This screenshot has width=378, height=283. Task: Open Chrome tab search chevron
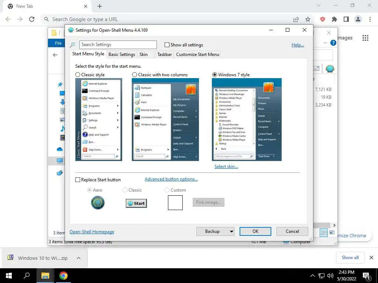[x=319, y=5]
